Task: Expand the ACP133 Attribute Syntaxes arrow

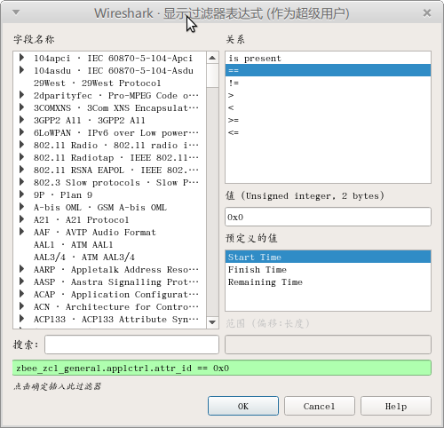Action: click(21, 319)
